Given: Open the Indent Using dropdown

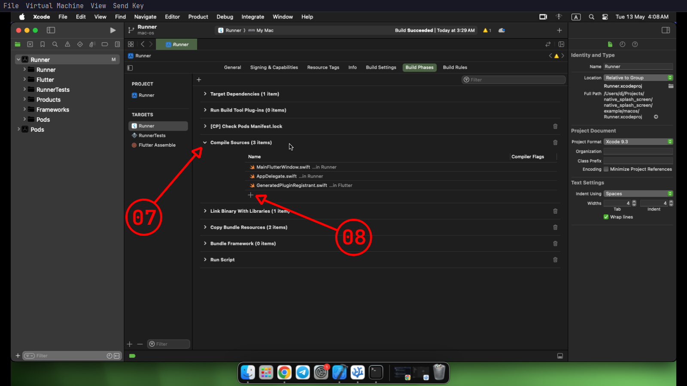Looking at the screenshot, I should (x=638, y=194).
